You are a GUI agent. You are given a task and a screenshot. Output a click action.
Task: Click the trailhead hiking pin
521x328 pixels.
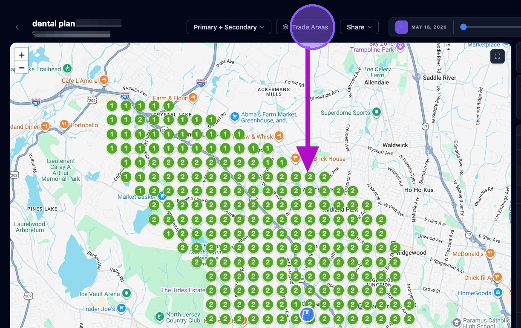pos(67,68)
